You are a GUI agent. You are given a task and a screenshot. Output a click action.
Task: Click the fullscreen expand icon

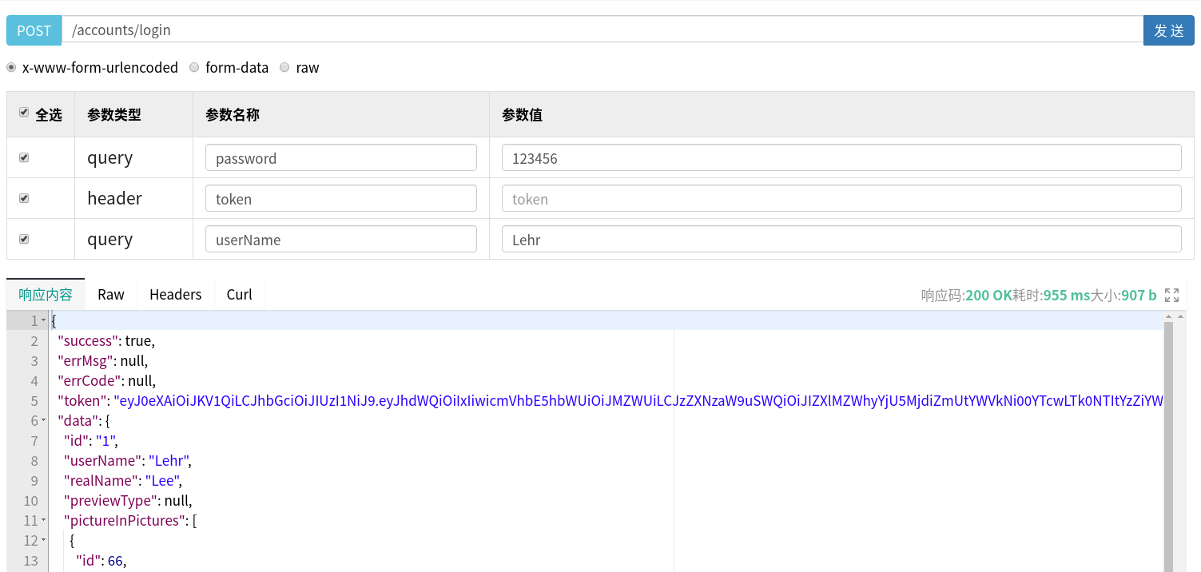pos(1171,295)
